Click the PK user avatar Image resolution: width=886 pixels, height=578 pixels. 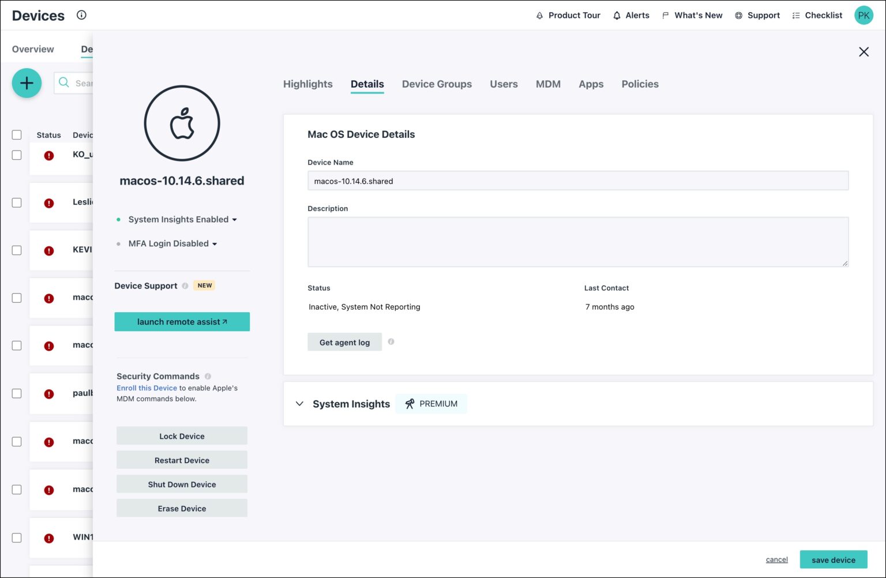point(864,16)
